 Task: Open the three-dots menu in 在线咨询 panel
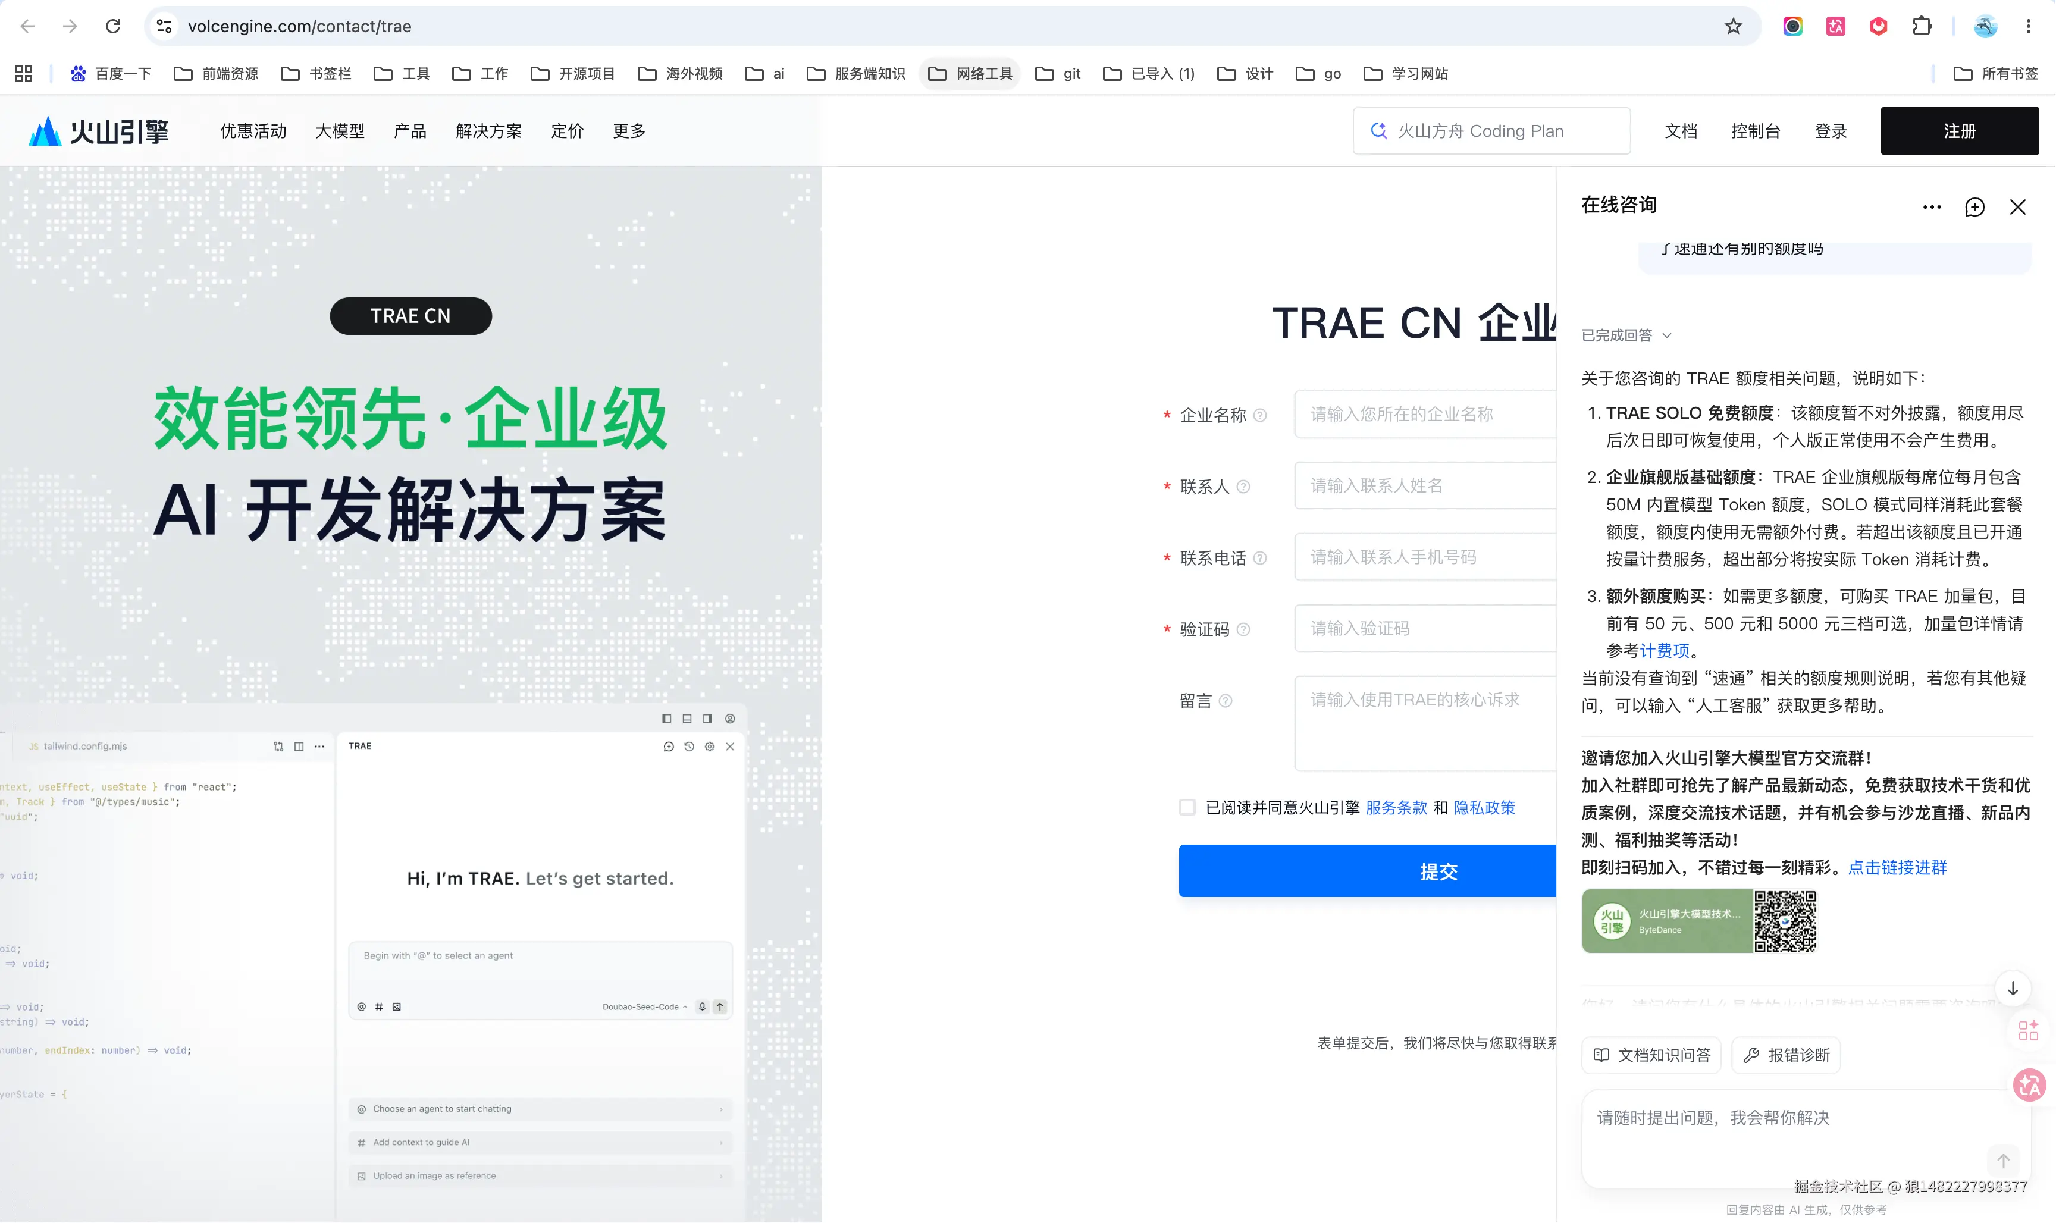tap(1932, 207)
